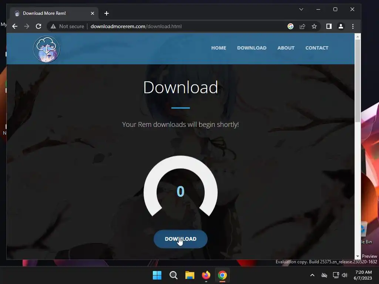Click the scrollbar down arrow
Viewport: 379px width, 284px height.
coord(358,256)
